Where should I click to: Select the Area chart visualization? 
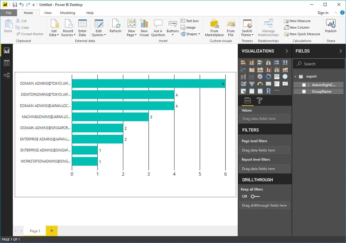pyautogui.click(x=252, y=70)
